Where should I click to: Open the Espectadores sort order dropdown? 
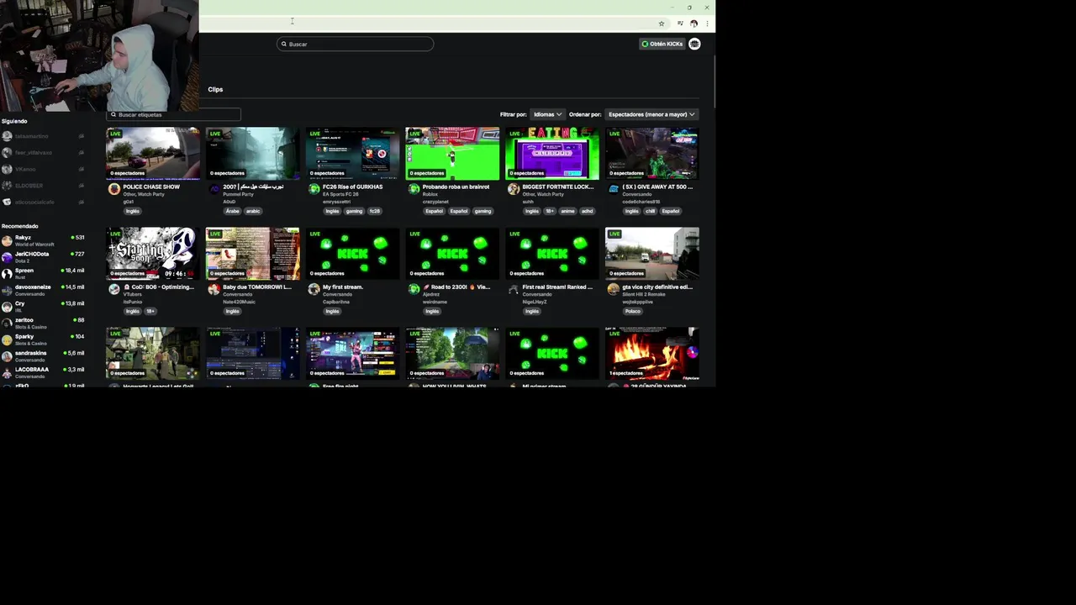coord(651,114)
